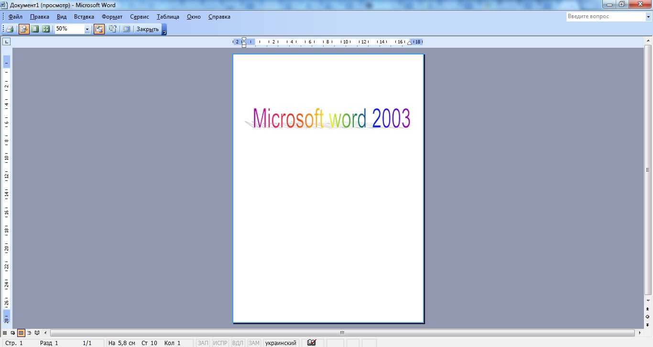Click the украинский language indicator
Image resolution: width=653 pixels, height=347 pixels.
281,343
